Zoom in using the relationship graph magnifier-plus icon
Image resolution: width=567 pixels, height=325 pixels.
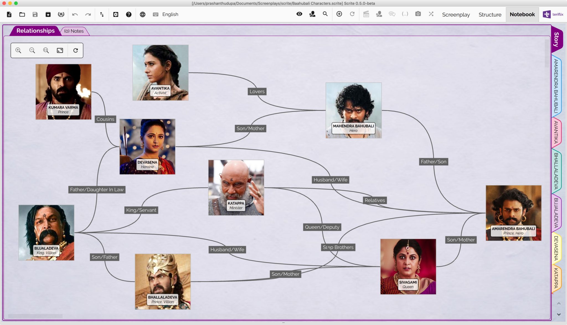point(19,50)
